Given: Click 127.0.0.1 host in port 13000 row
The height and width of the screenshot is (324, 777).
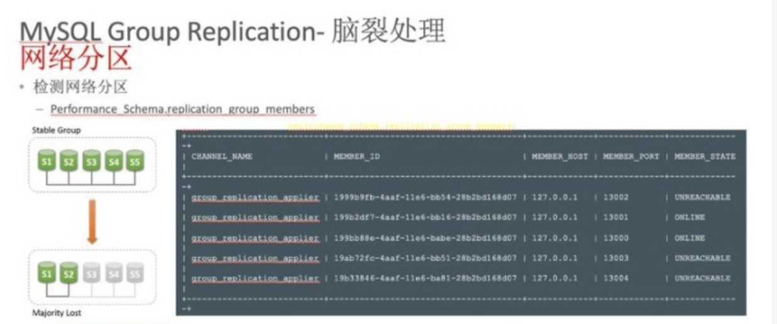Looking at the screenshot, I should (x=554, y=238).
